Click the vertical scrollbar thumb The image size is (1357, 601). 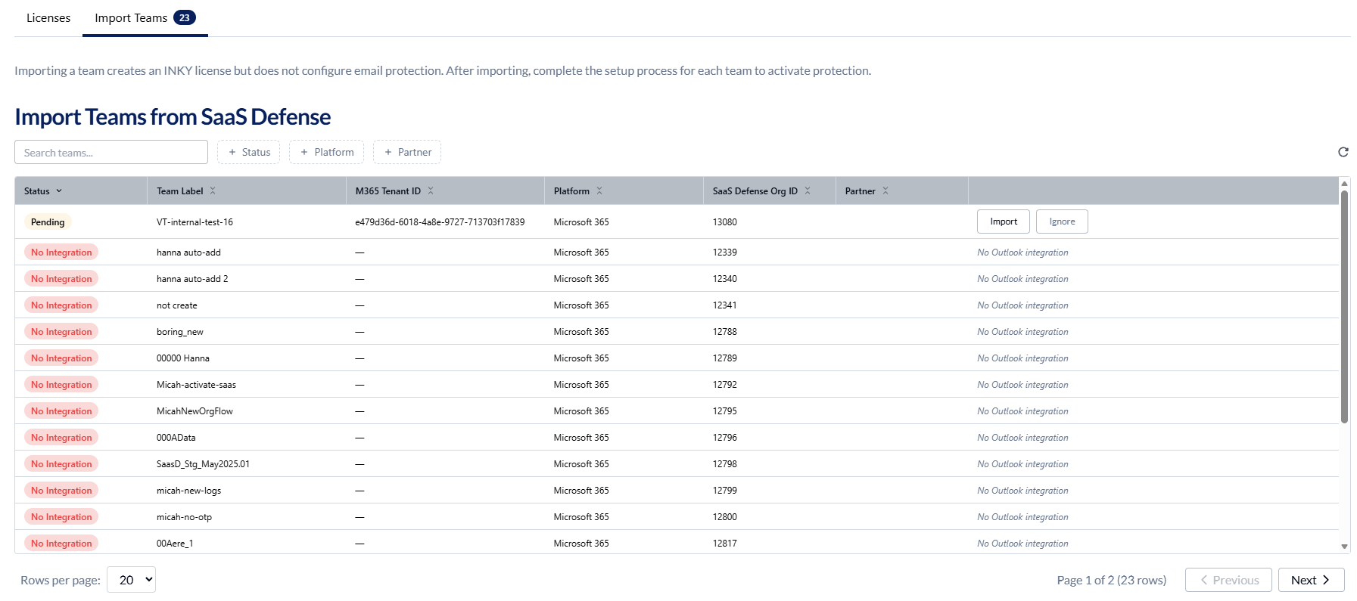(1344, 306)
